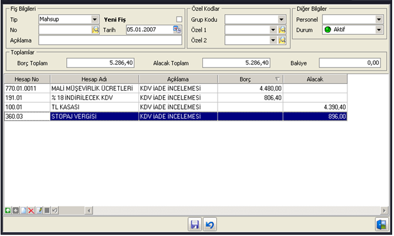Click the grey down-arrow row icon
The width and height of the screenshot is (394, 236).
(15, 210)
